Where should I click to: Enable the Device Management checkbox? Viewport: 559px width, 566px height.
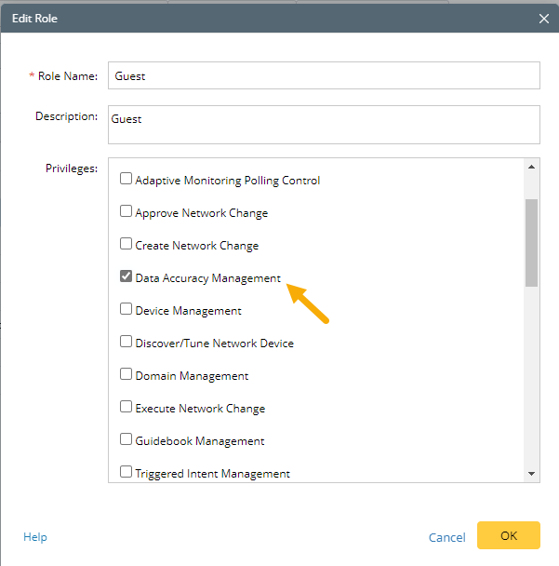pyautogui.click(x=126, y=310)
